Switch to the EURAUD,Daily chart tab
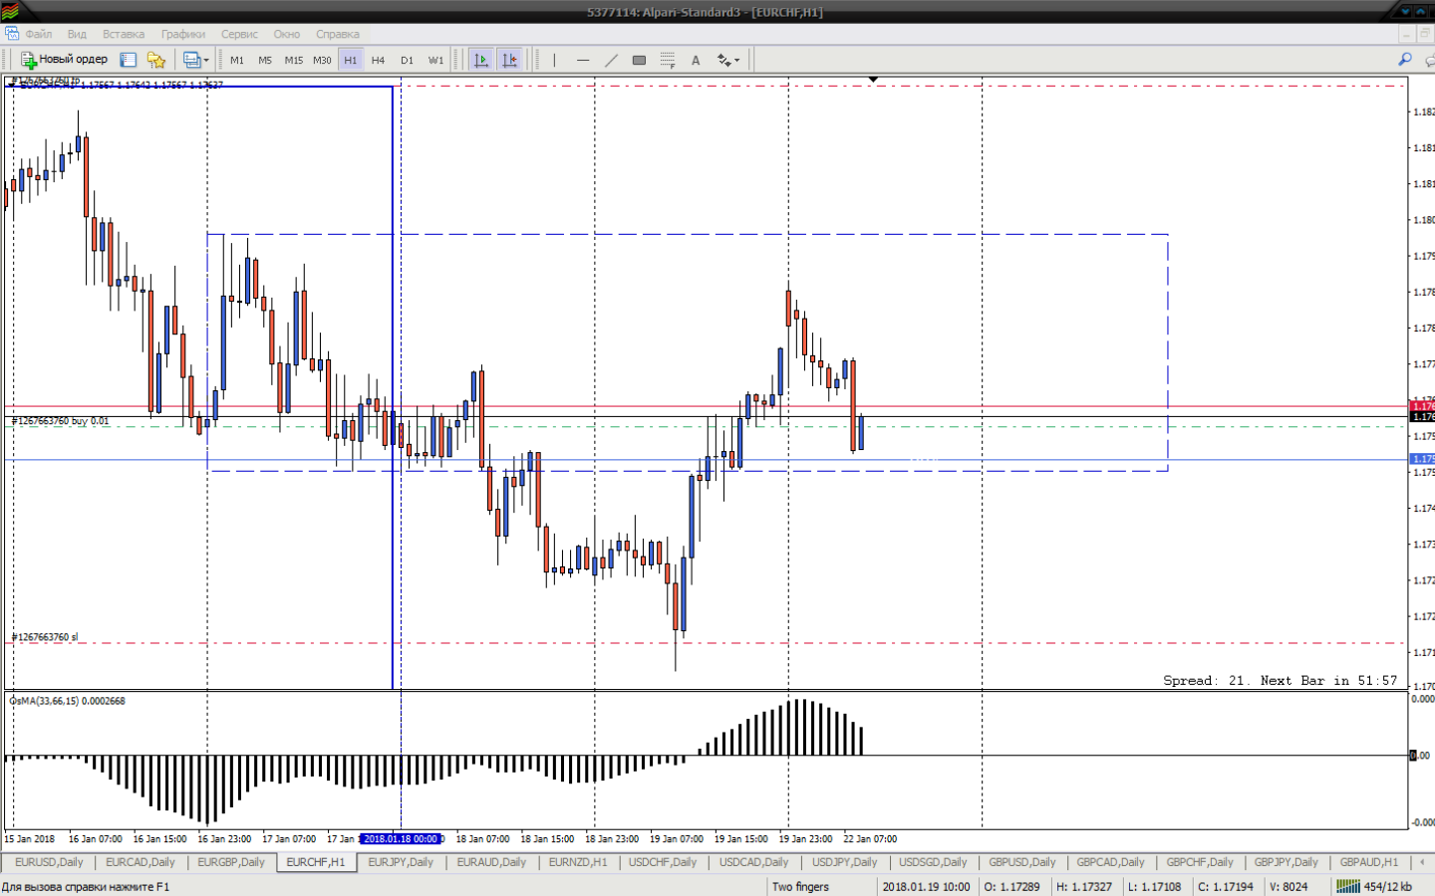 pyautogui.click(x=491, y=862)
